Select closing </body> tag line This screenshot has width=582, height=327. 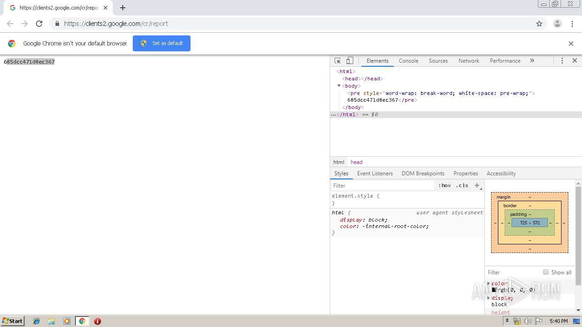click(x=353, y=108)
